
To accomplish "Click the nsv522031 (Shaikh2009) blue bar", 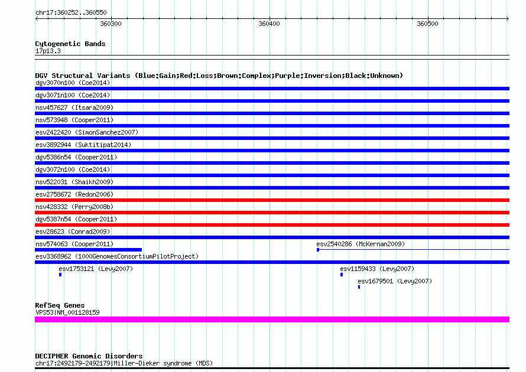I will tap(272, 188).
